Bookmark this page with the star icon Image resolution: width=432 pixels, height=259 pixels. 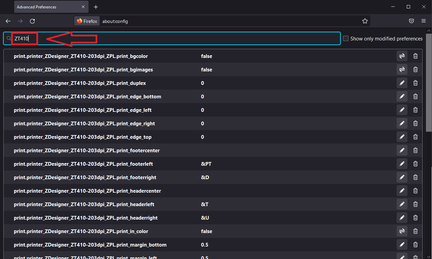tap(365, 21)
